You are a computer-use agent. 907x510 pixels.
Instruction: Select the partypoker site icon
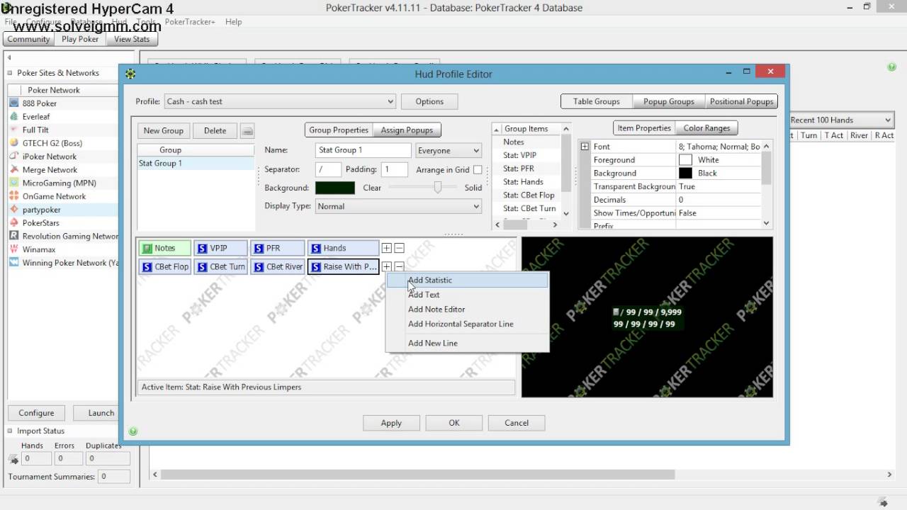coord(15,210)
